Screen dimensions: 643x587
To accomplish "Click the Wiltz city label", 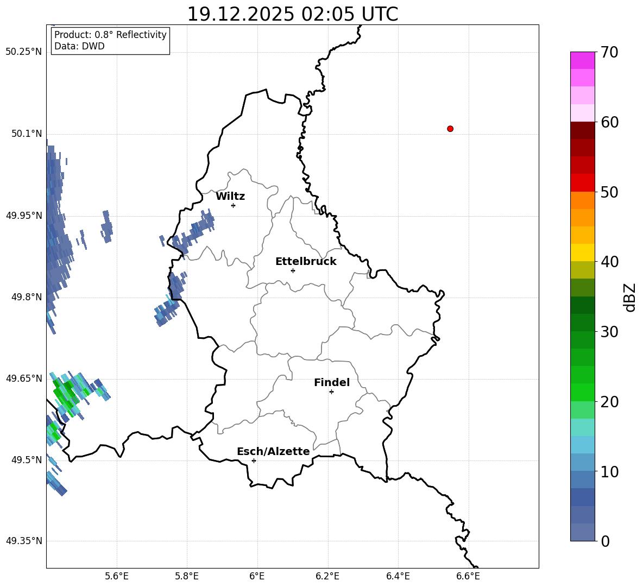I will [x=230, y=197].
